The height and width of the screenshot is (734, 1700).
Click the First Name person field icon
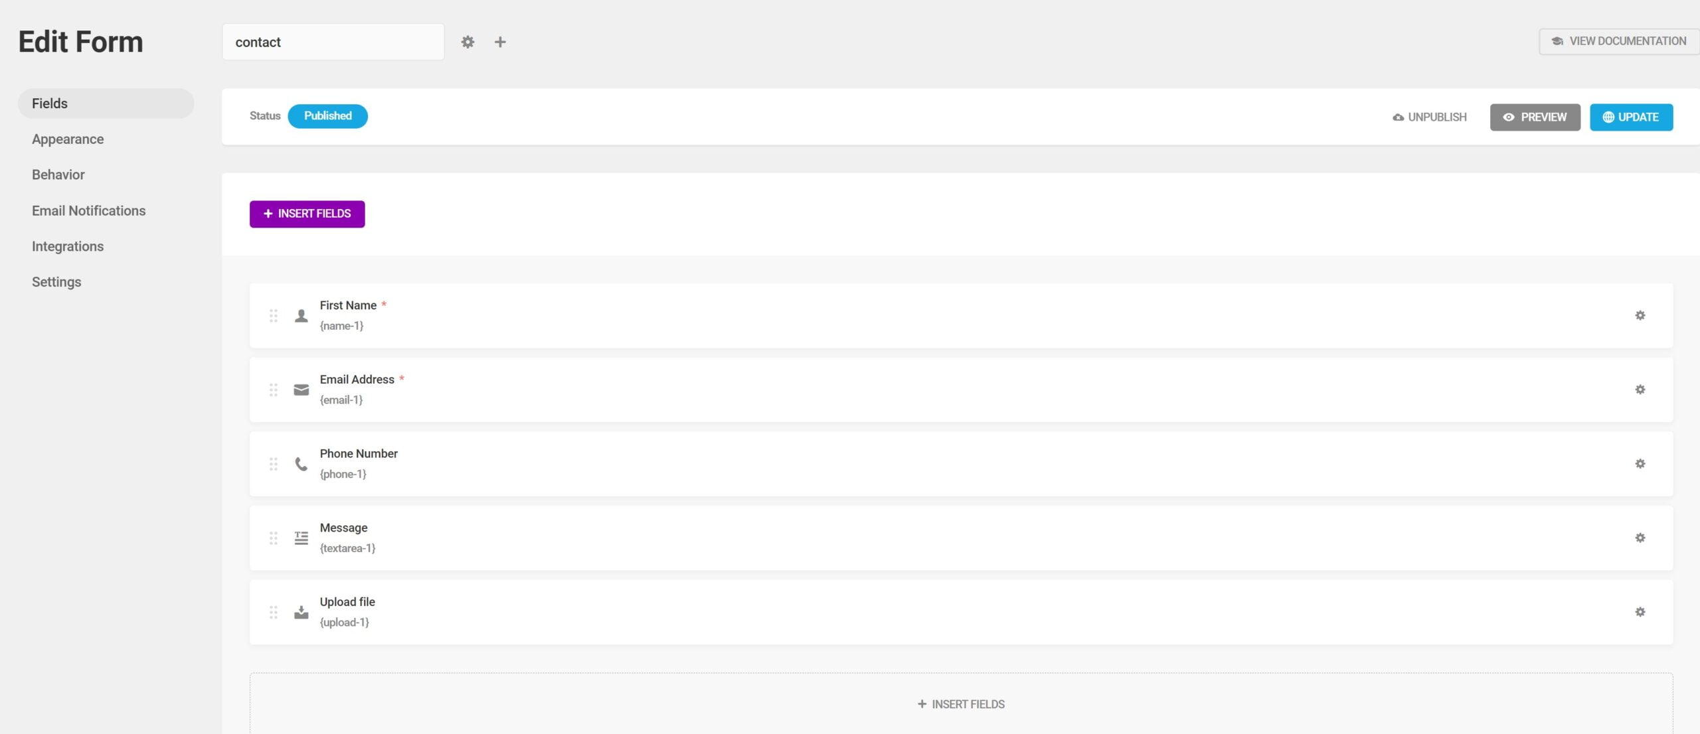click(x=300, y=315)
